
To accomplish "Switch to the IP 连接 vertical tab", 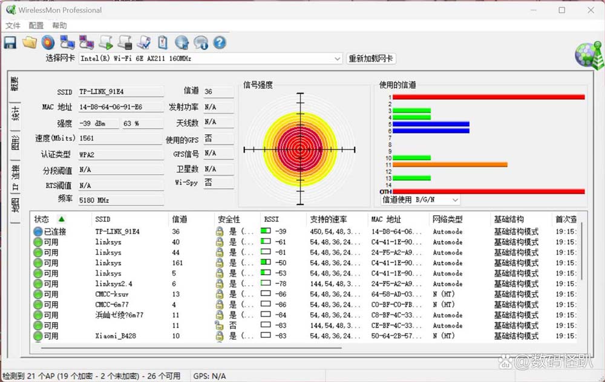I will [x=15, y=177].
